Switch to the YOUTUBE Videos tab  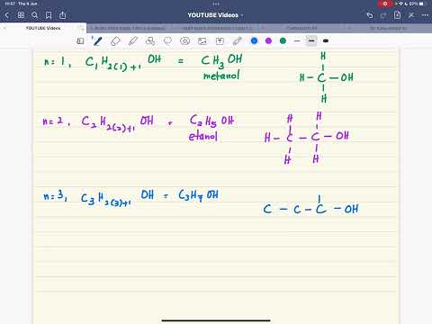coord(43,28)
